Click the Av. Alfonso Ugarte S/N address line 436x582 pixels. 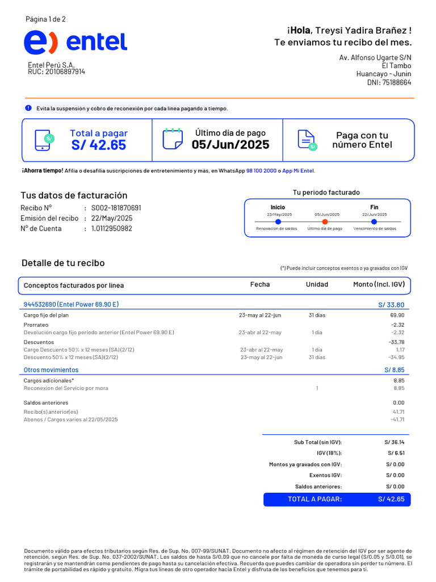[x=375, y=57]
